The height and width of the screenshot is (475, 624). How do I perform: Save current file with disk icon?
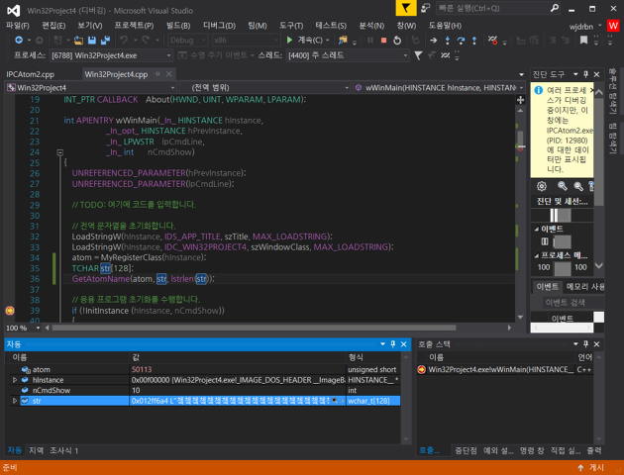coord(92,41)
